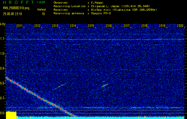The width and height of the screenshot is (187, 119).
Task: Click the meteor label text
Action: [42, 10]
